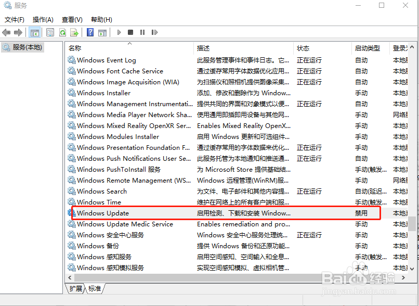Viewport: 419px width, 306px height.
Task: Open the Properties toolbar icon
Action: [x=50, y=33]
